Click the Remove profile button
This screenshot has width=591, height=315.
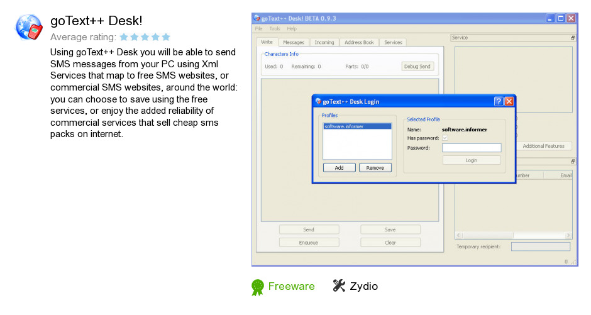(375, 168)
